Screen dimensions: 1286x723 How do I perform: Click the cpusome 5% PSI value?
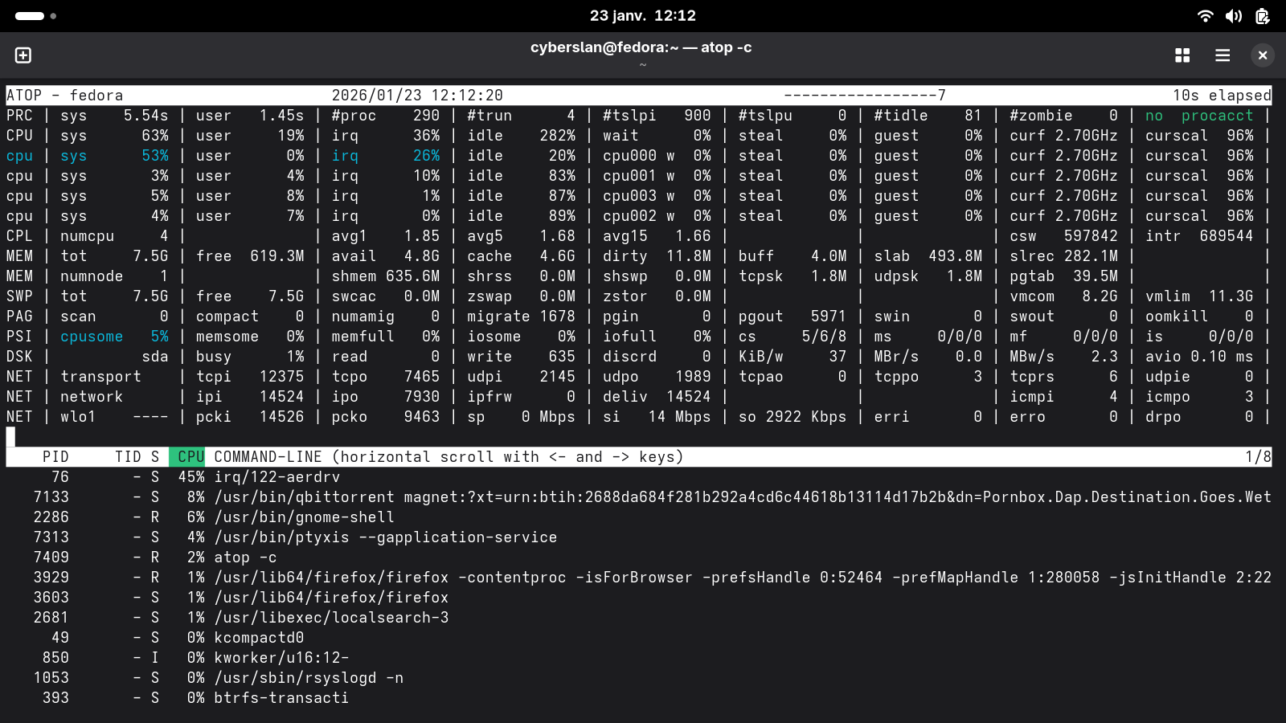coord(114,337)
